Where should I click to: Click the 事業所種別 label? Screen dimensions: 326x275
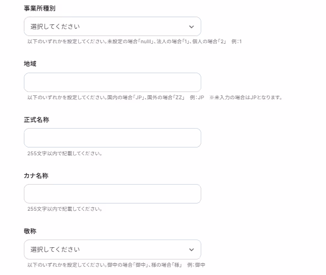(39, 8)
